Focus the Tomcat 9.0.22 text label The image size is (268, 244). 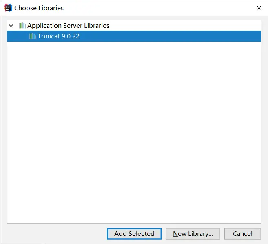59,36
